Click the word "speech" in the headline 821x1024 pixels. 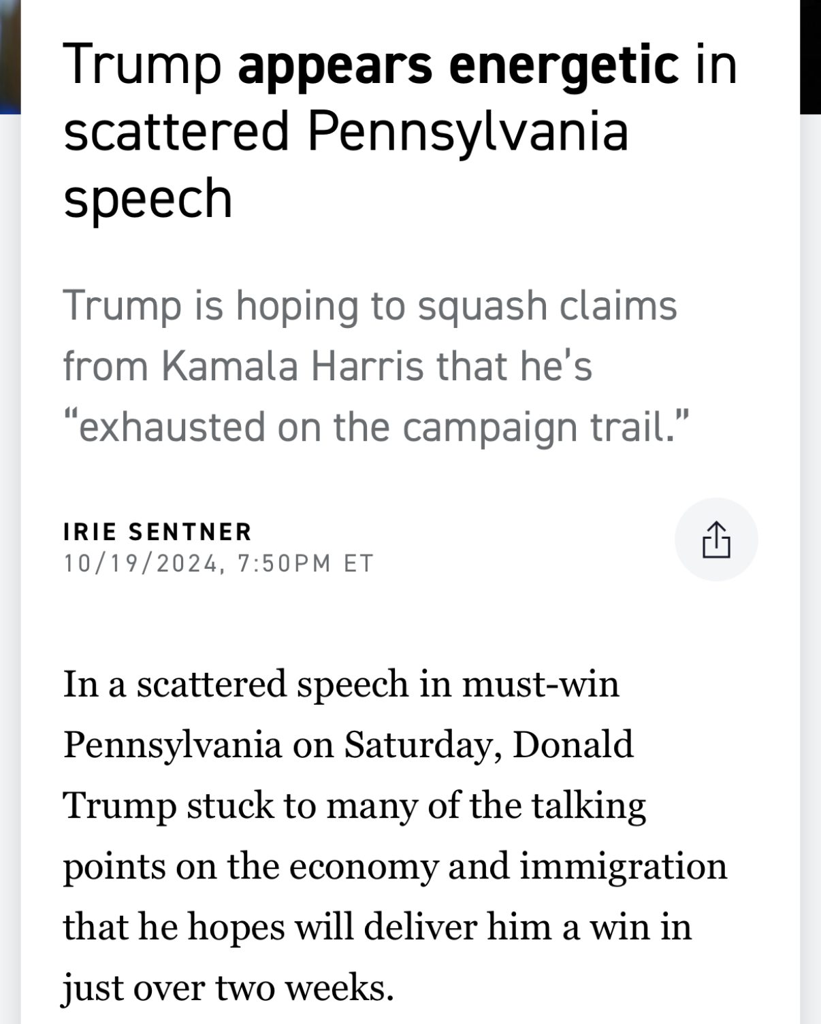click(147, 196)
